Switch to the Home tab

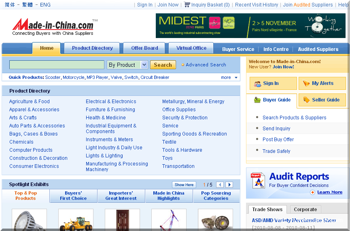47,48
